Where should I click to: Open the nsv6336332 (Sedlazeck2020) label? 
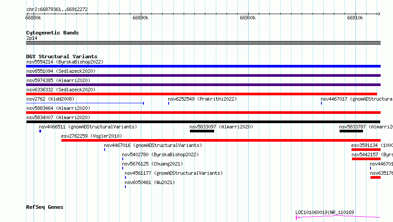pyautogui.click(x=61, y=90)
